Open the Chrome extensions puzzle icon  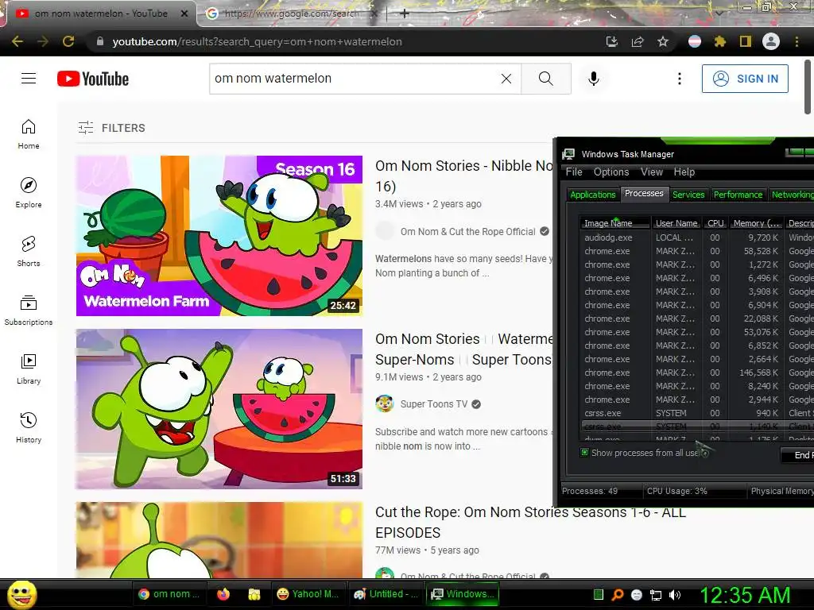pos(719,41)
